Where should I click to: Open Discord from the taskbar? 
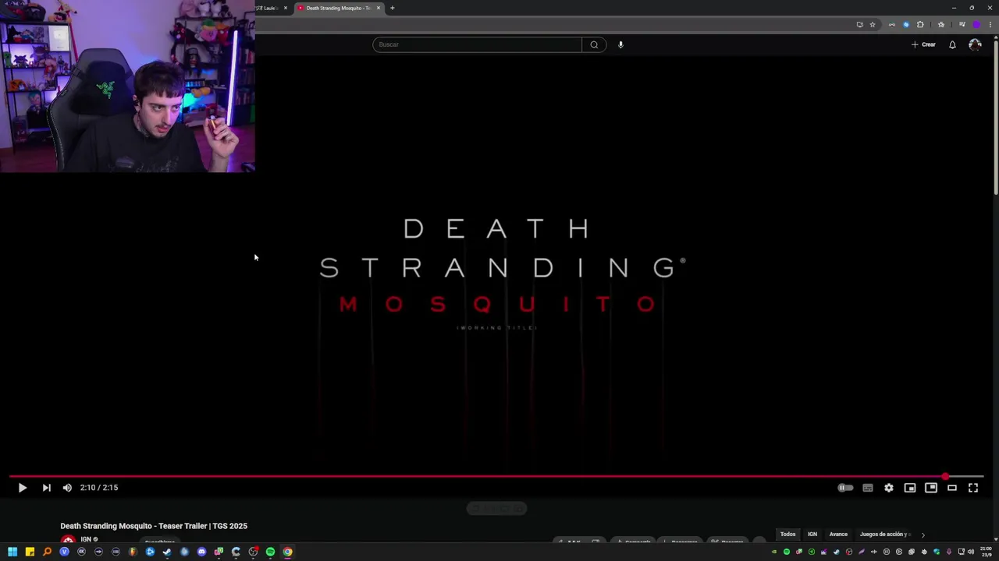pos(201,552)
